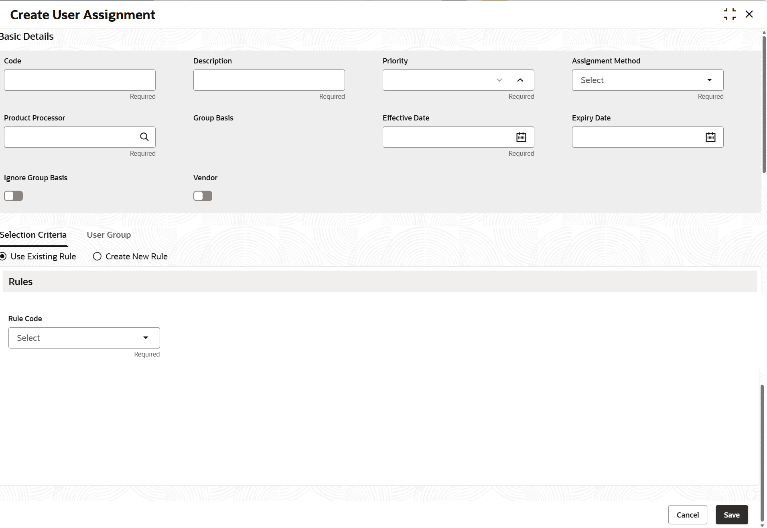
Task: Focus the Description input field
Action: 269,80
